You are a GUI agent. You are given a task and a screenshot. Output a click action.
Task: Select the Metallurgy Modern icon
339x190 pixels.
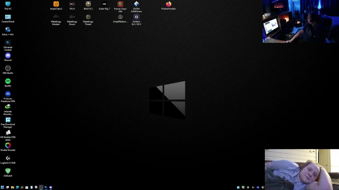coord(56,20)
